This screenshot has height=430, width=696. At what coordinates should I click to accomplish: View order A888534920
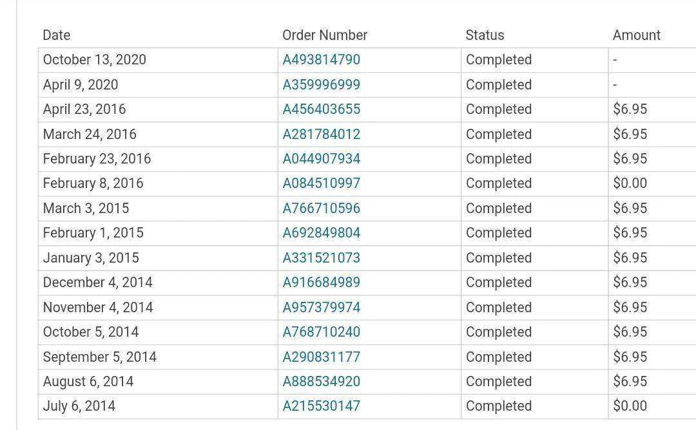pyautogui.click(x=322, y=382)
